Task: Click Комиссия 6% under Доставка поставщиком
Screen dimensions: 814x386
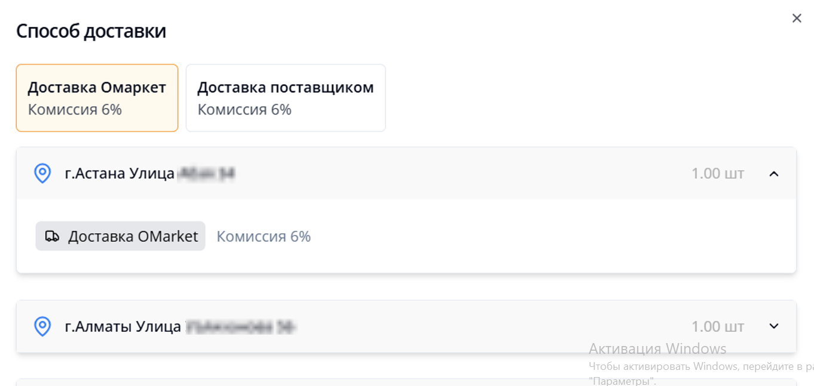Action: pyautogui.click(x=244, y=110)
